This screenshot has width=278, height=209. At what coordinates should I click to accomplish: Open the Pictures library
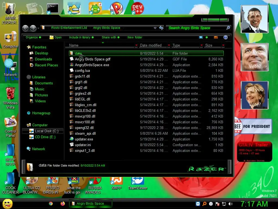point(41,95)
